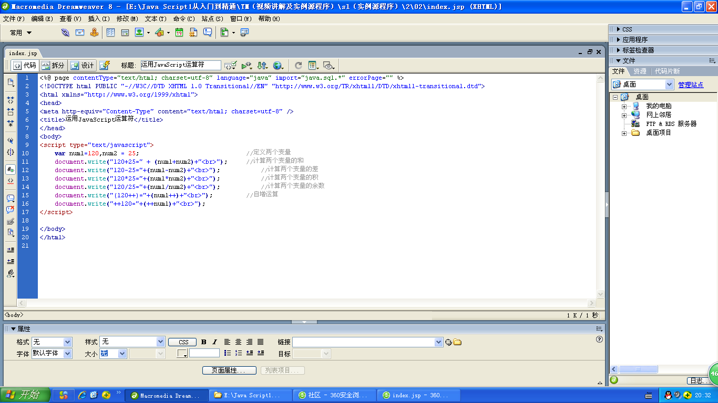Image resolution: width=718 pixels, height=403 pixels.
Task: Click the collapse selection icon
Action: pos(11,111)
